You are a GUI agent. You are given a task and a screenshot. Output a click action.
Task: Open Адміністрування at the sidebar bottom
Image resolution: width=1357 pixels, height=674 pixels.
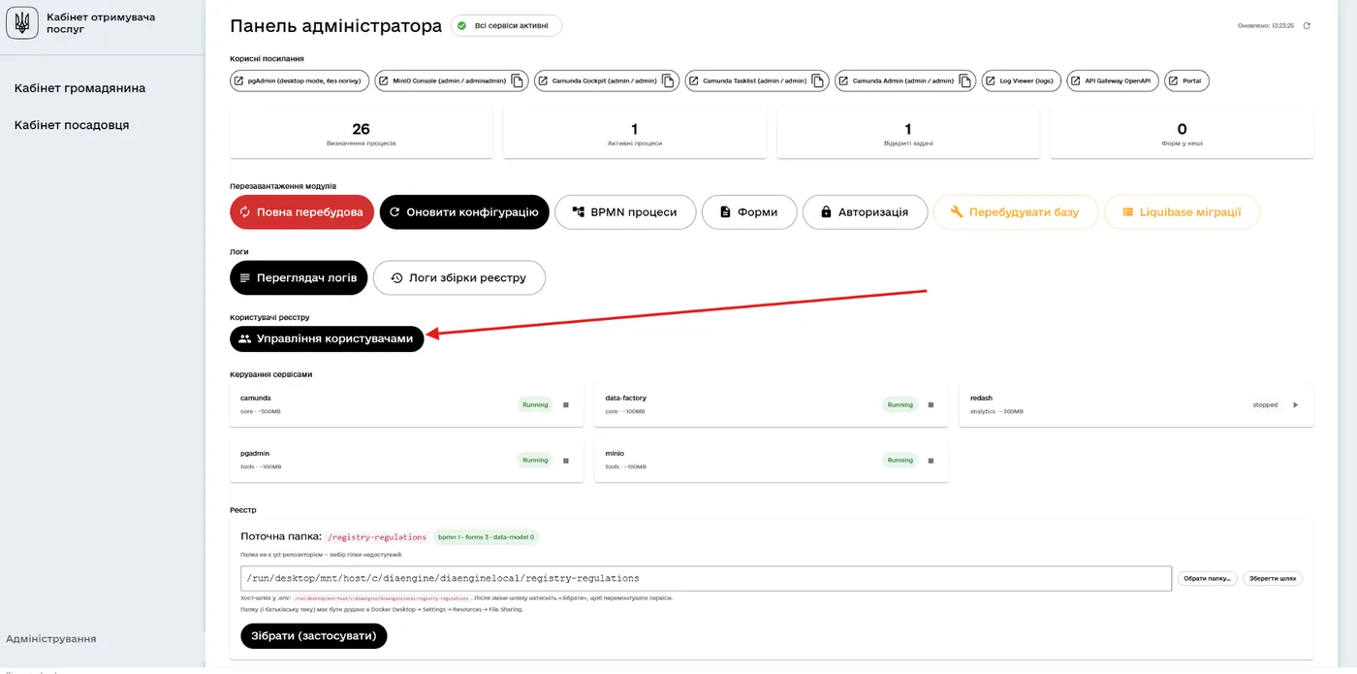pos(51,639)
